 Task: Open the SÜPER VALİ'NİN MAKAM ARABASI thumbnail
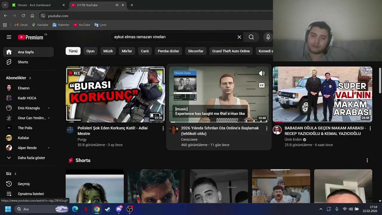pyautogui.click(x=322, y=94)
